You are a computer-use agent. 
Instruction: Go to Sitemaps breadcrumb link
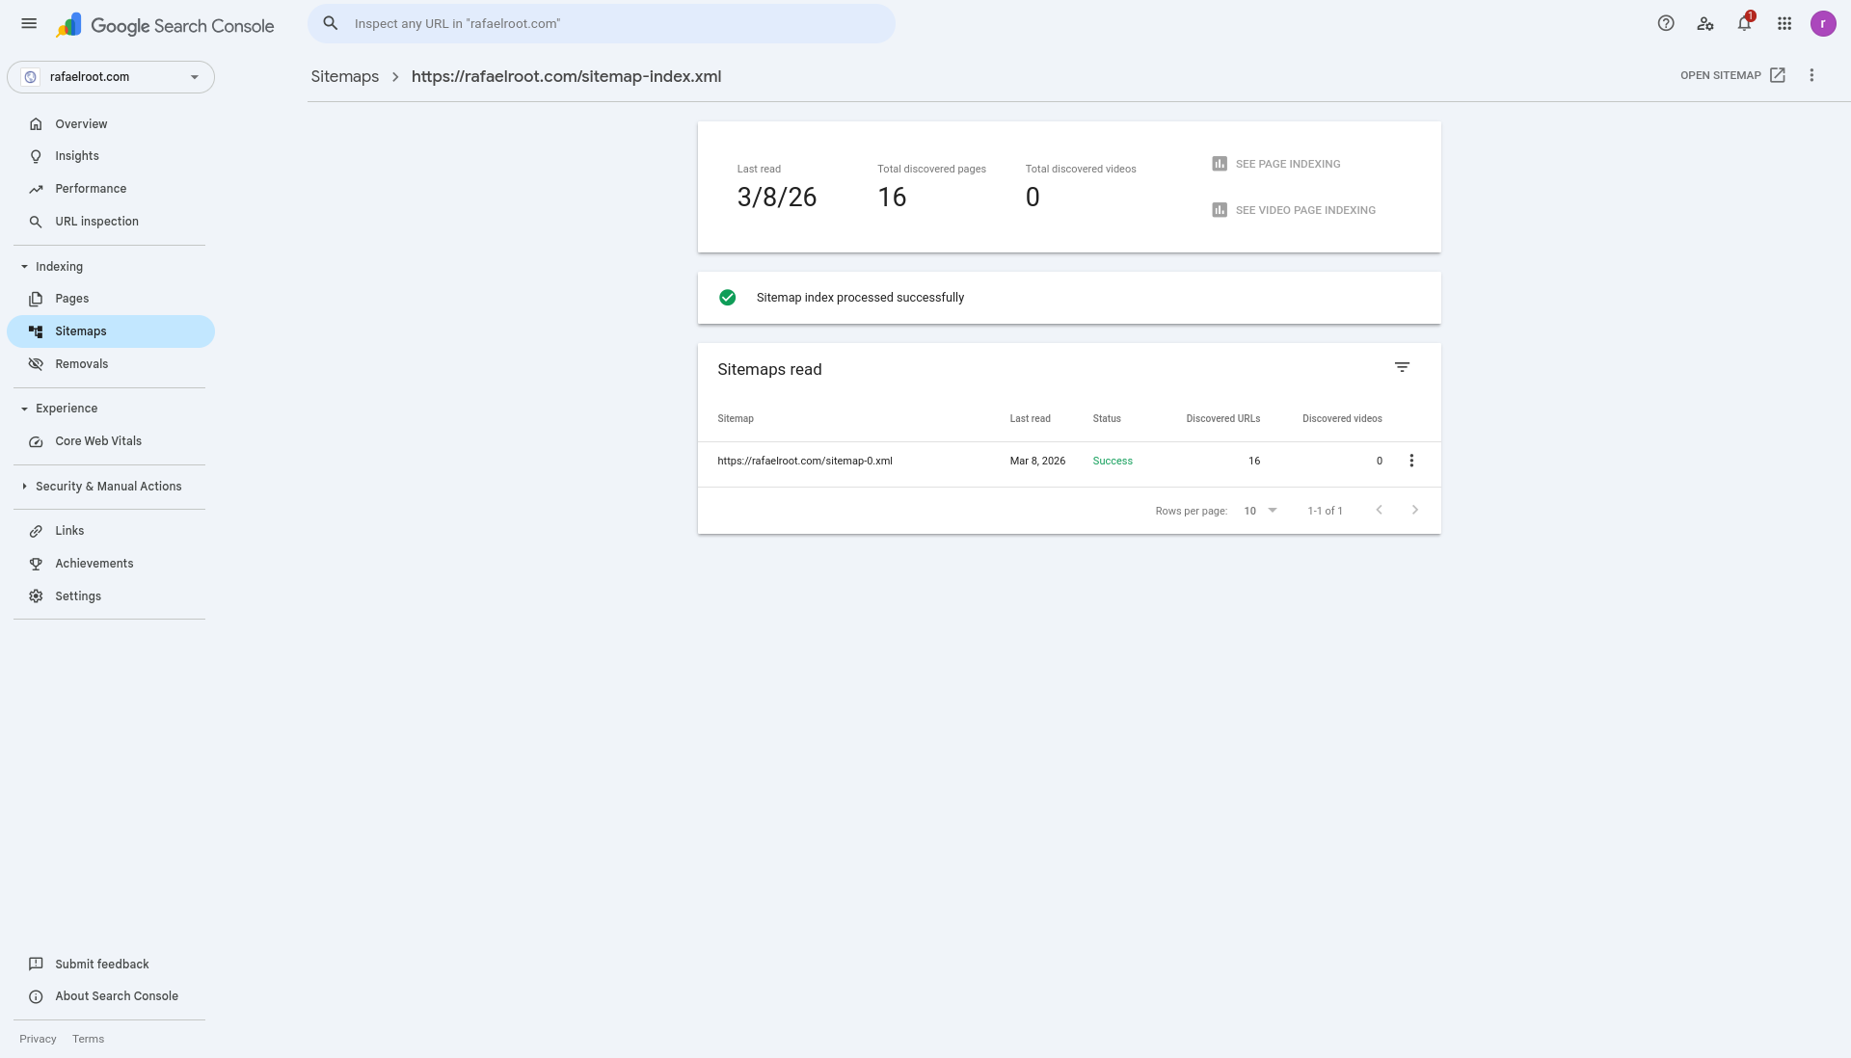(x=344, y=76)
